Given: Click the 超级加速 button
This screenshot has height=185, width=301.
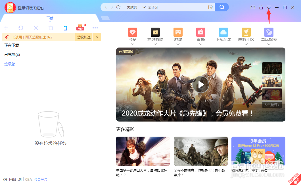Looking at the screenshot, I should click(x=84, y=37).
